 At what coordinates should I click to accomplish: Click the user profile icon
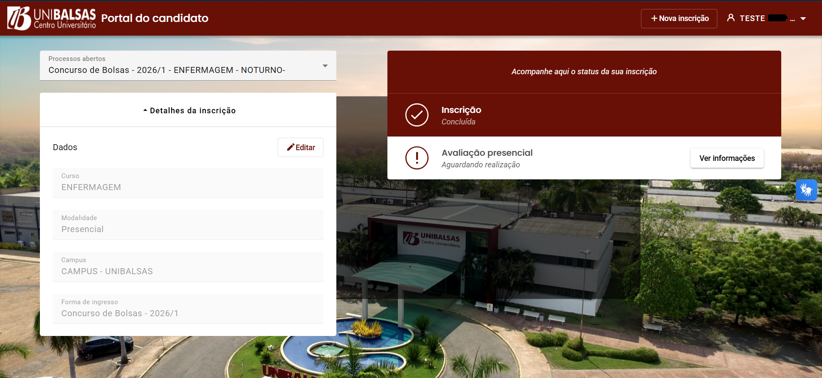(731, 18)
